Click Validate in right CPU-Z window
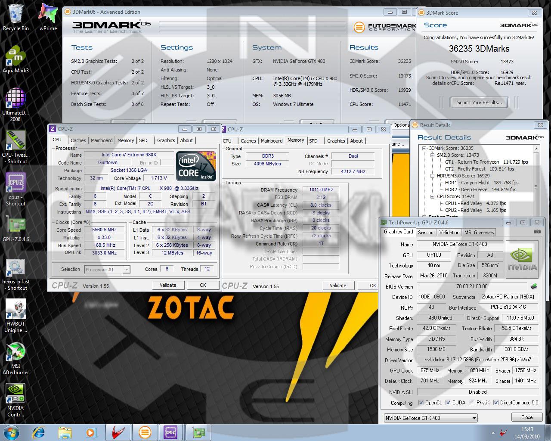The image size is (551, 441). pos(338,286)
